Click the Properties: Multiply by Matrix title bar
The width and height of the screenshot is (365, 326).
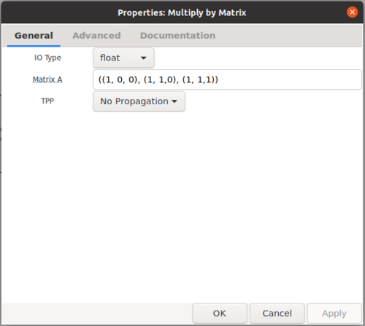point(182,12)
